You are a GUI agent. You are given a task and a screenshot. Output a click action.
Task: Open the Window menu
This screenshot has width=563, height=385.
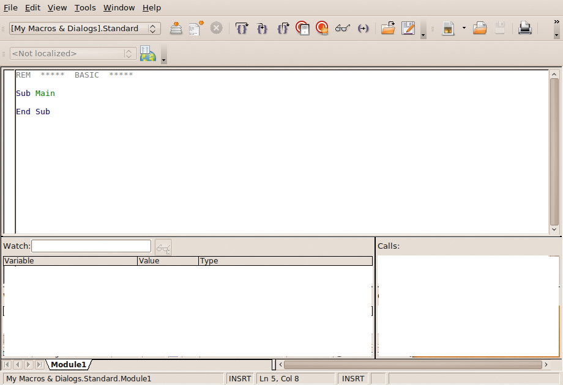click(x=119, y=7)
